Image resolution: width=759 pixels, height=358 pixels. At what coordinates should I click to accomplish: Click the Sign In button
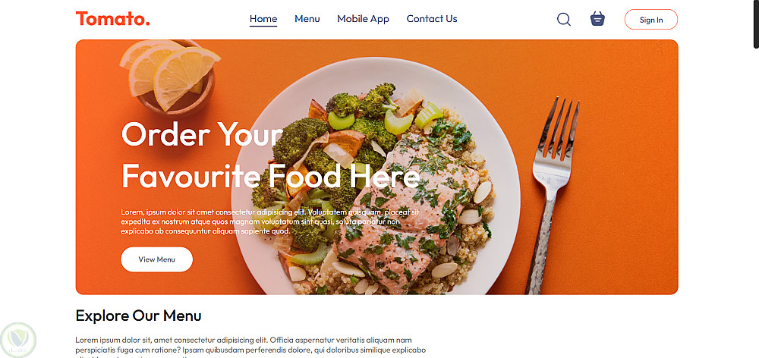651,20
